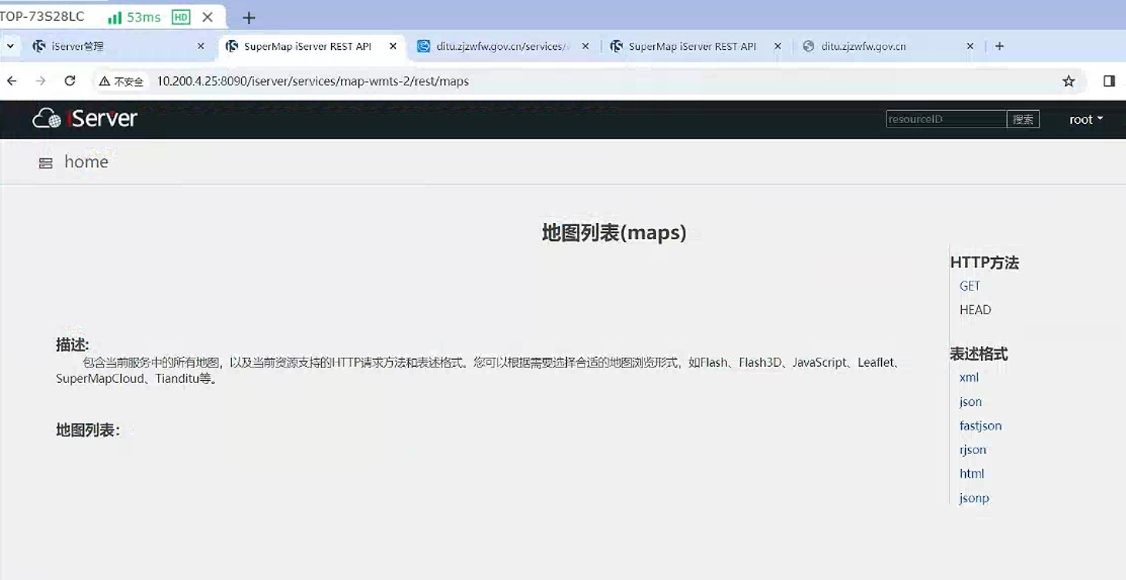The width and height of the screenshot is (1126, 580).
Task: Click the resourceID search input field
Action: [946, 119]
